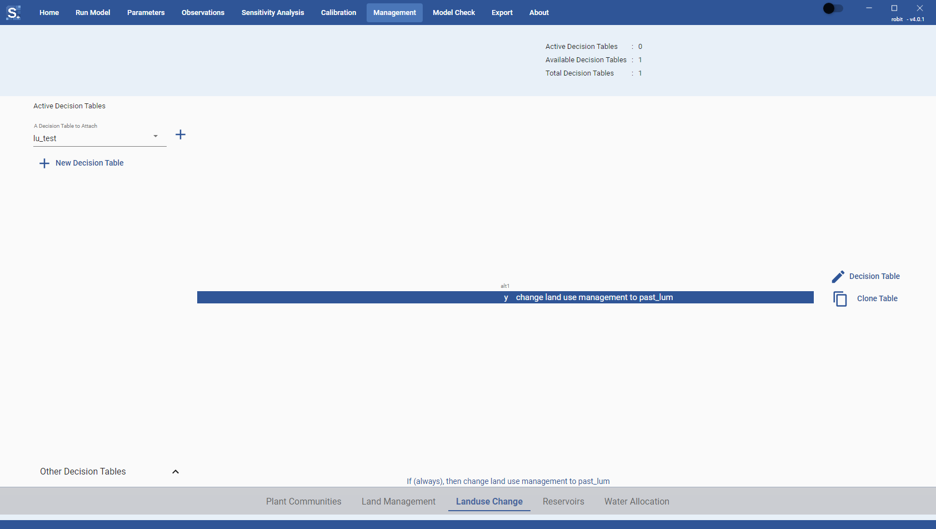The height and width of the screenshot is (529, 936).
Task: Toggle the dark mode switch
Action: click(x=833, y=8)
